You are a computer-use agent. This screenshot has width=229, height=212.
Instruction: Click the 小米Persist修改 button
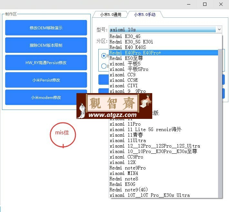pyautogui.click(x=46, y=80)
